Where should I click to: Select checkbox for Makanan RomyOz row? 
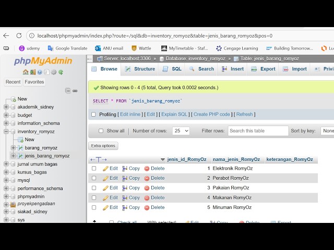pos(94,198)
